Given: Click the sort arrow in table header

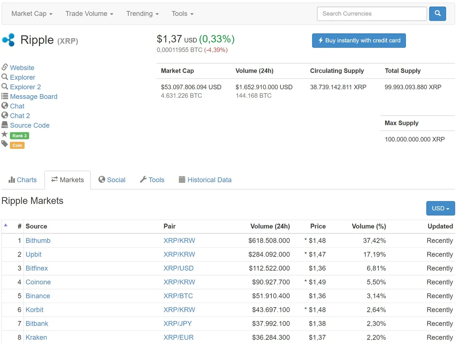Looking at the screenshot, I should pyautogui.click(x=5, y=225).
